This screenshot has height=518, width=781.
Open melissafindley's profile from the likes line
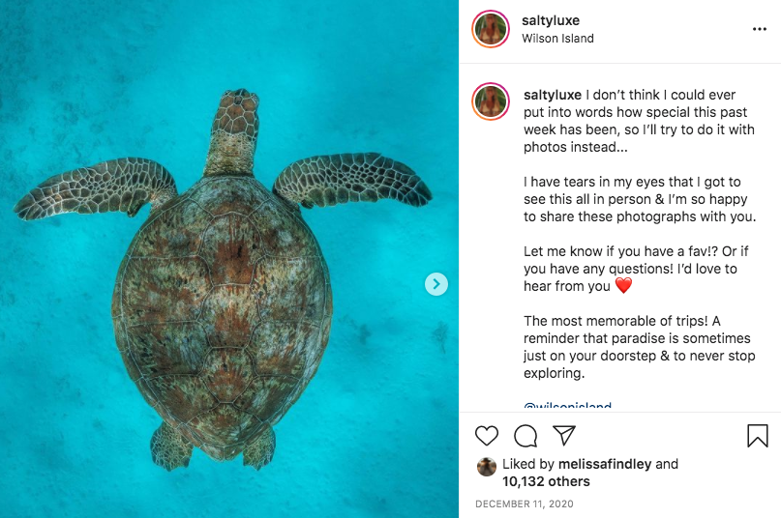(x=607, y=464)
